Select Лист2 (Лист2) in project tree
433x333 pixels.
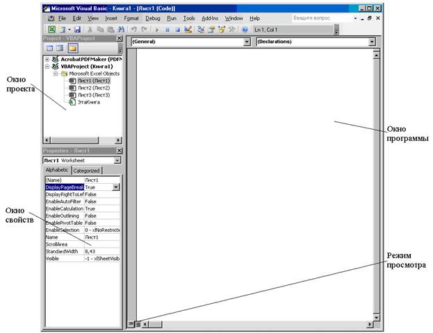(94, 88)
